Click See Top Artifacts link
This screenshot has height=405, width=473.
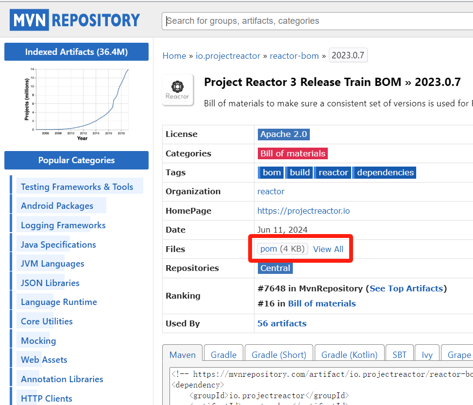406,288
